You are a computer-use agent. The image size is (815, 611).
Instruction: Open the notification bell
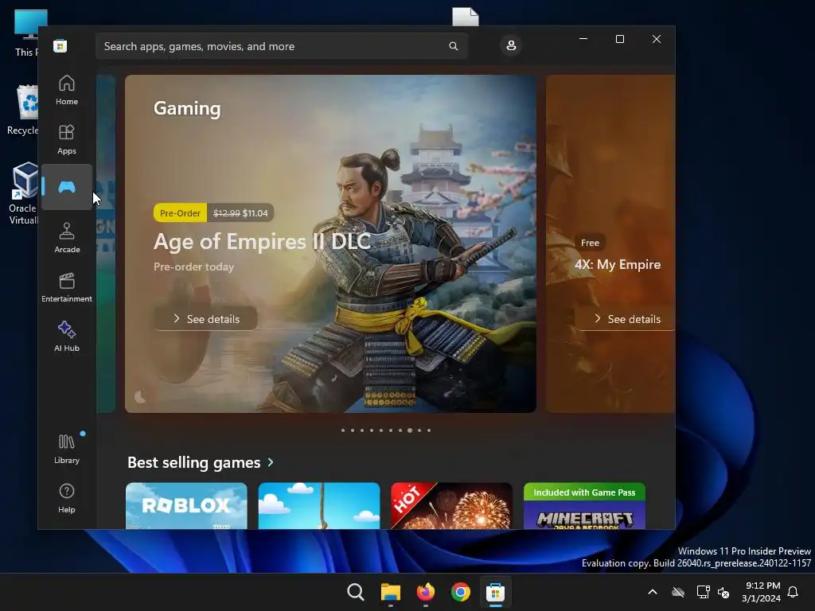click(794, 592)
